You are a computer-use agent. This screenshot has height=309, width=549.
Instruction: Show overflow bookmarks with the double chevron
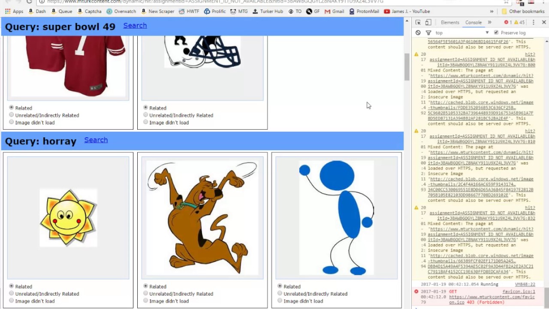click(492, 12)
